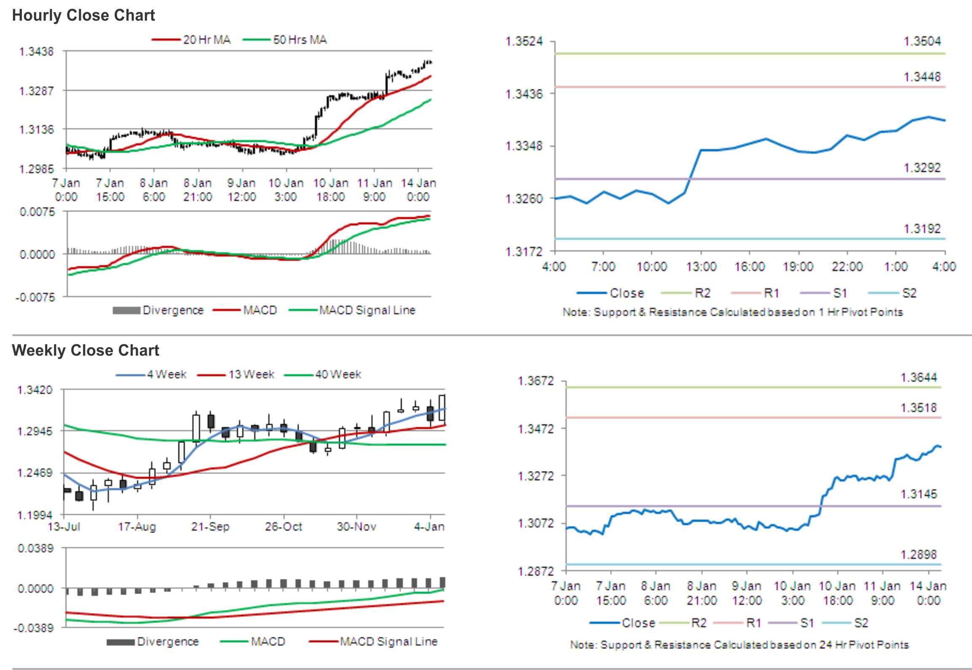Click the "1.3172" y-axis label

[524, 252]
